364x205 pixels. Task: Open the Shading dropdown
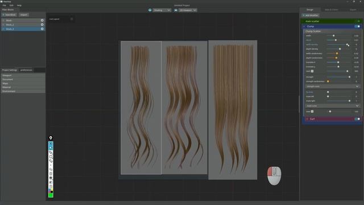[x=162, y=10]
